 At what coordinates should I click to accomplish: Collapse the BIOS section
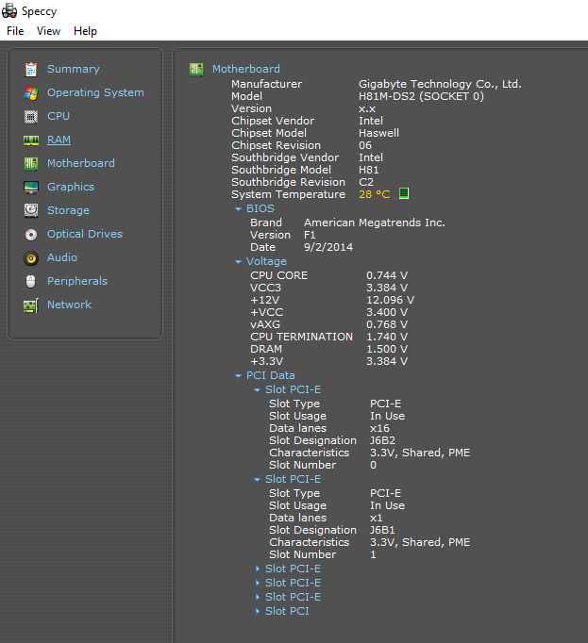pos(238,208)
